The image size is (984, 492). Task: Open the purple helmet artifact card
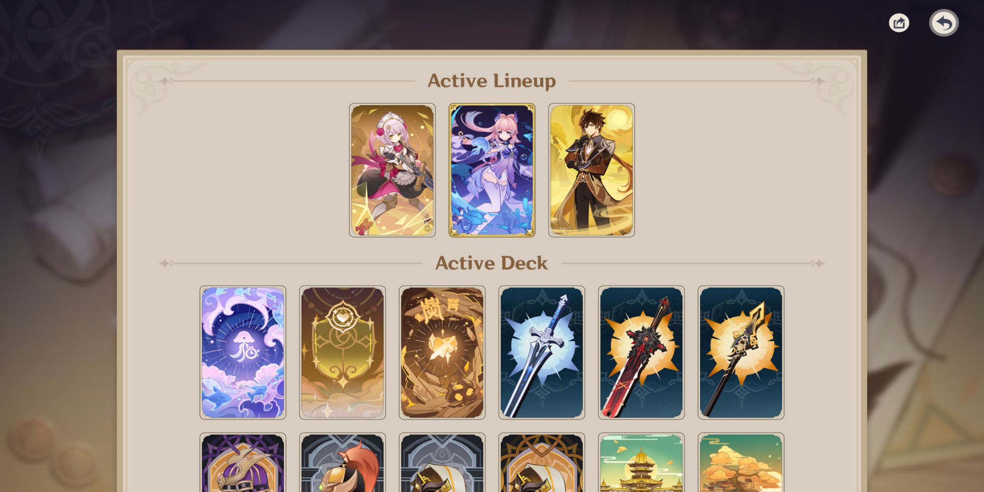pos(243,462)
